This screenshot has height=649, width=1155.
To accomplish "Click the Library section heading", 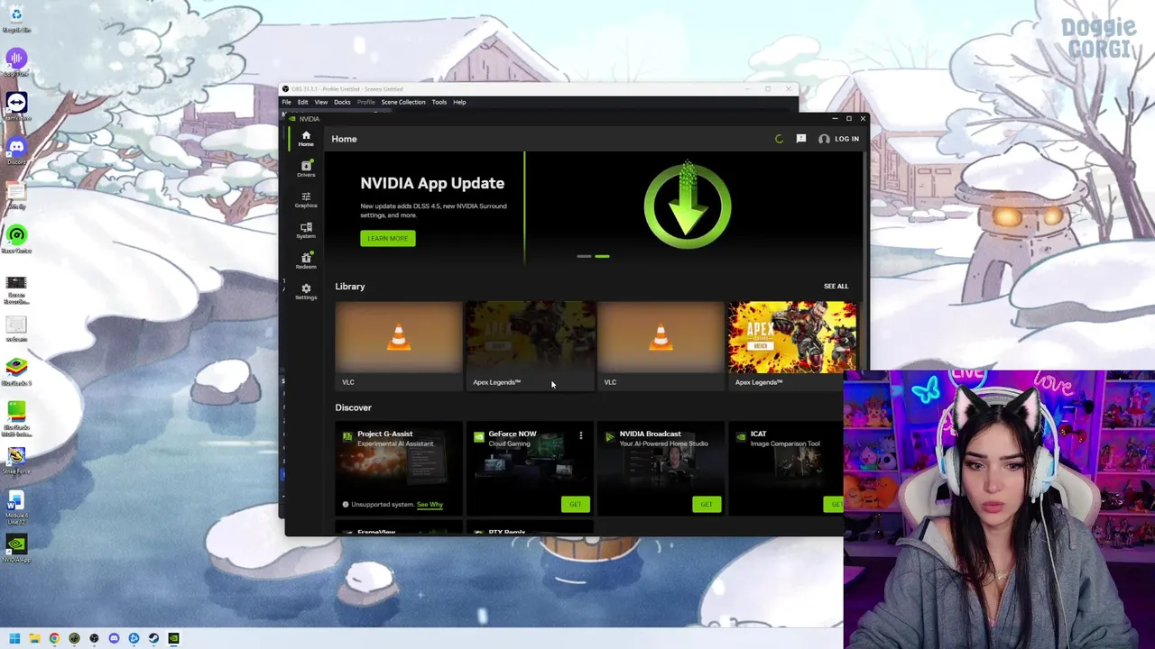I will [350, 286].
